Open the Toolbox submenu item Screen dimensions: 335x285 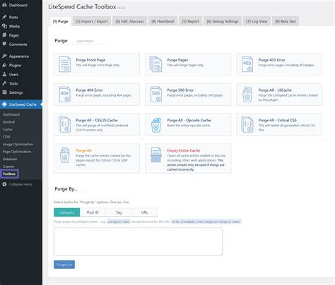[x=9, y=174]
